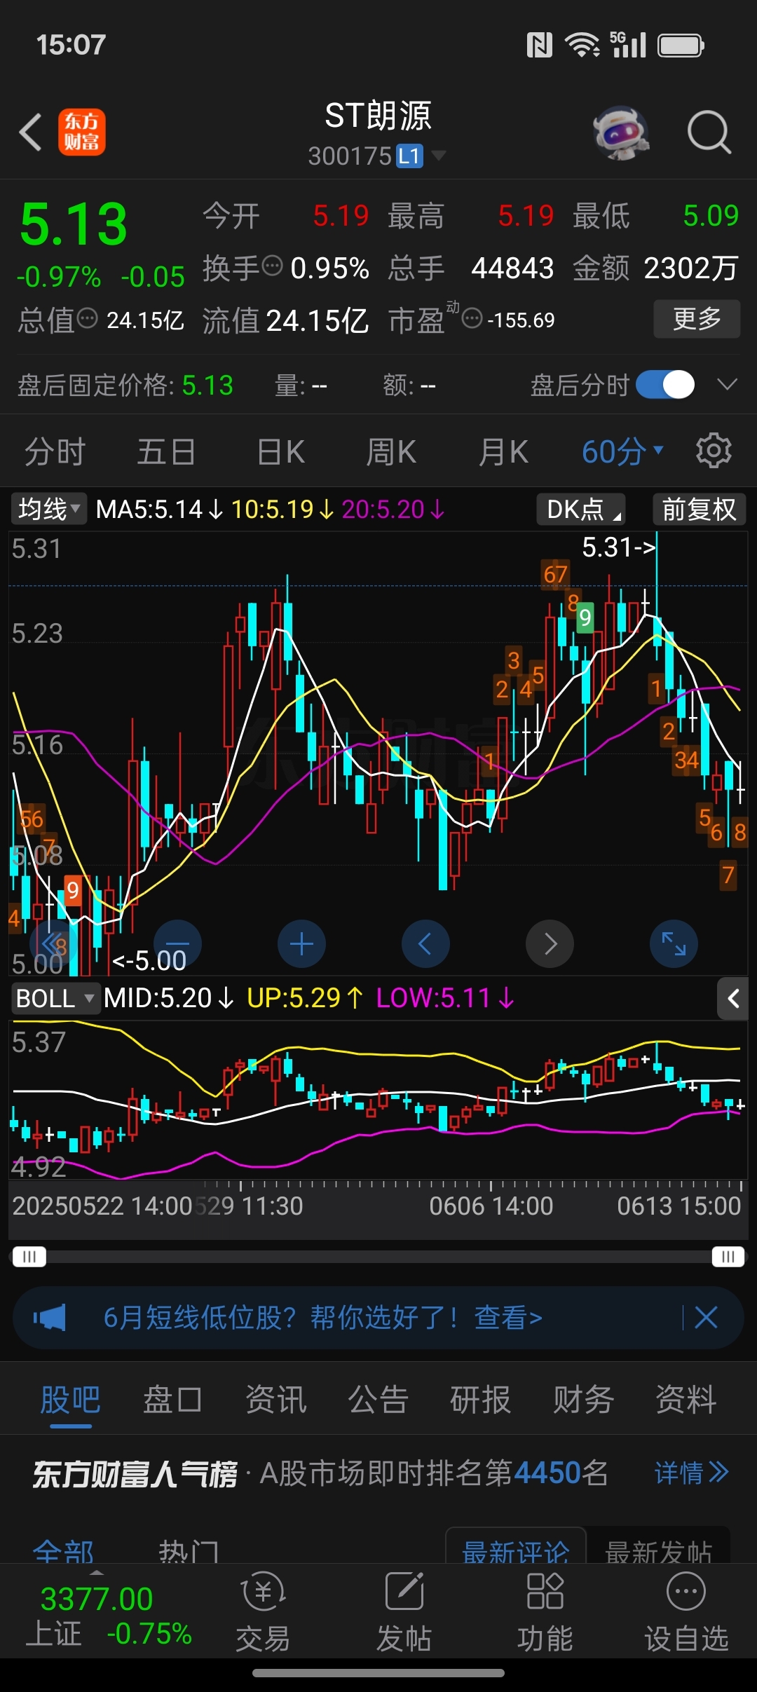Switch to 分时 chart tab
757x1692 pixels.
[x=55, y=451]
